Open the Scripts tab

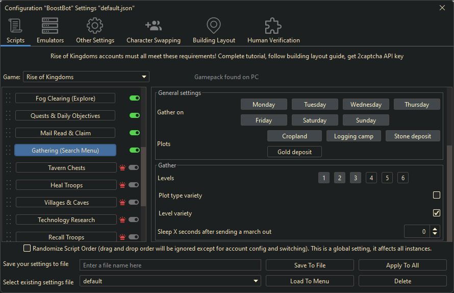tap(15, 31)
